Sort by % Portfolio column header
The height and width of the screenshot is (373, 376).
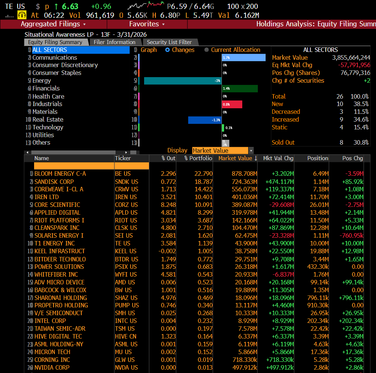[195, 158]
